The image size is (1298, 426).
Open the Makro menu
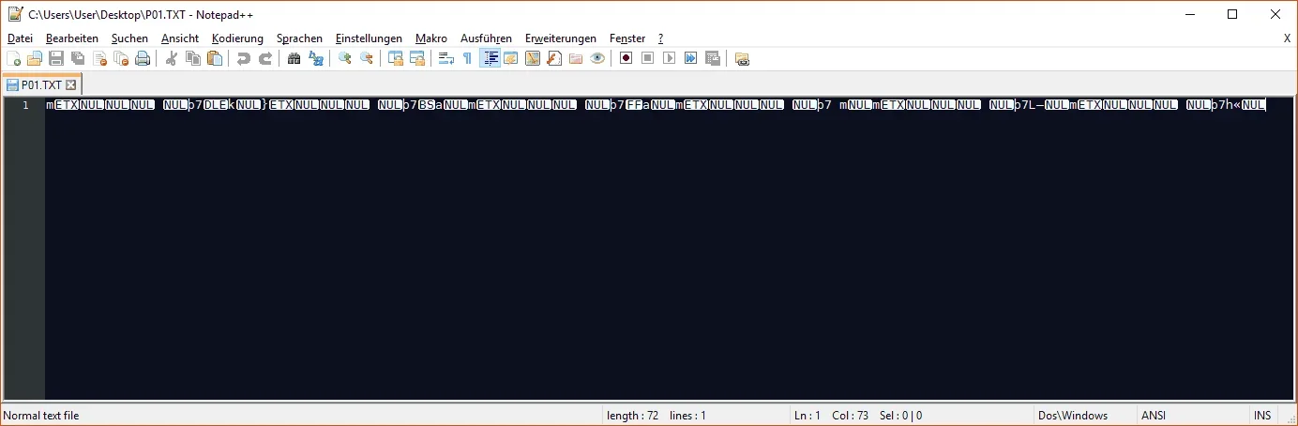(431, 38)
